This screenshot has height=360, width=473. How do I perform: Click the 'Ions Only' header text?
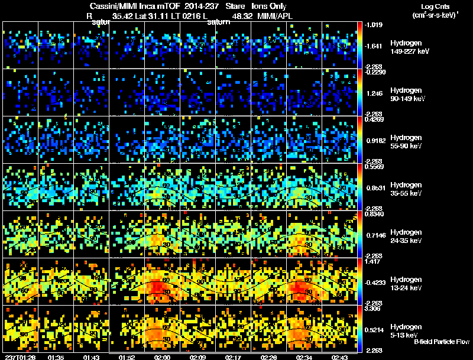coord(269,6)
